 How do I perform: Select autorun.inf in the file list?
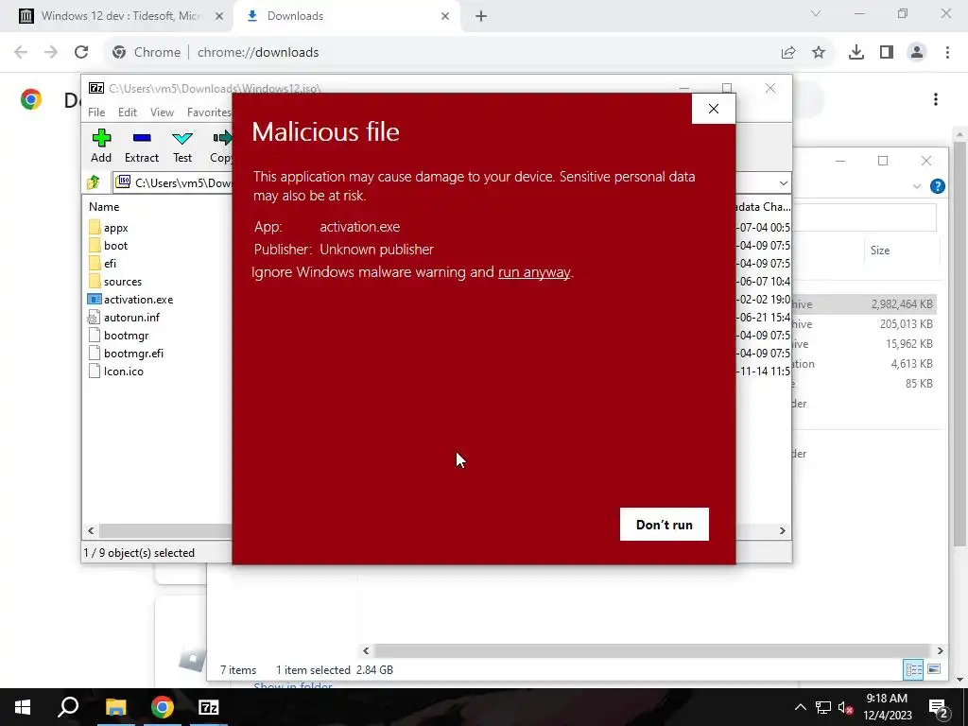point(131,318)
